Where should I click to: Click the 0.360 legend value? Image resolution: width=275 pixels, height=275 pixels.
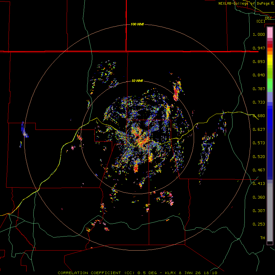click(x=259, y=197)
